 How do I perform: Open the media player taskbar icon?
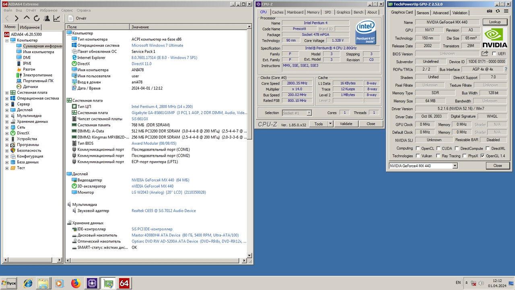(x=59, y=284)
